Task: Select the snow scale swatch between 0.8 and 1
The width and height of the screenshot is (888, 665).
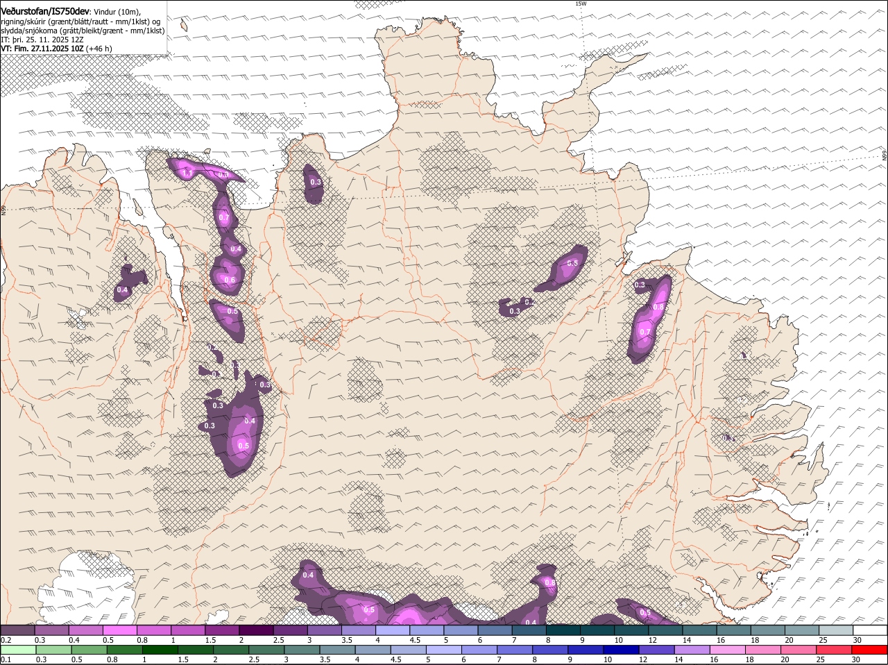Action: click(154, 630)
